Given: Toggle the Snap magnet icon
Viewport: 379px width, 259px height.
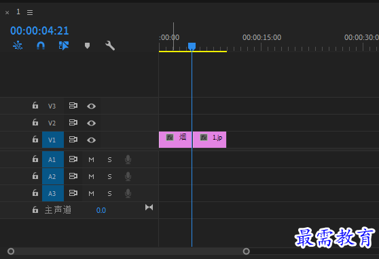Looking at the screenshot, I should coord(41,45).
